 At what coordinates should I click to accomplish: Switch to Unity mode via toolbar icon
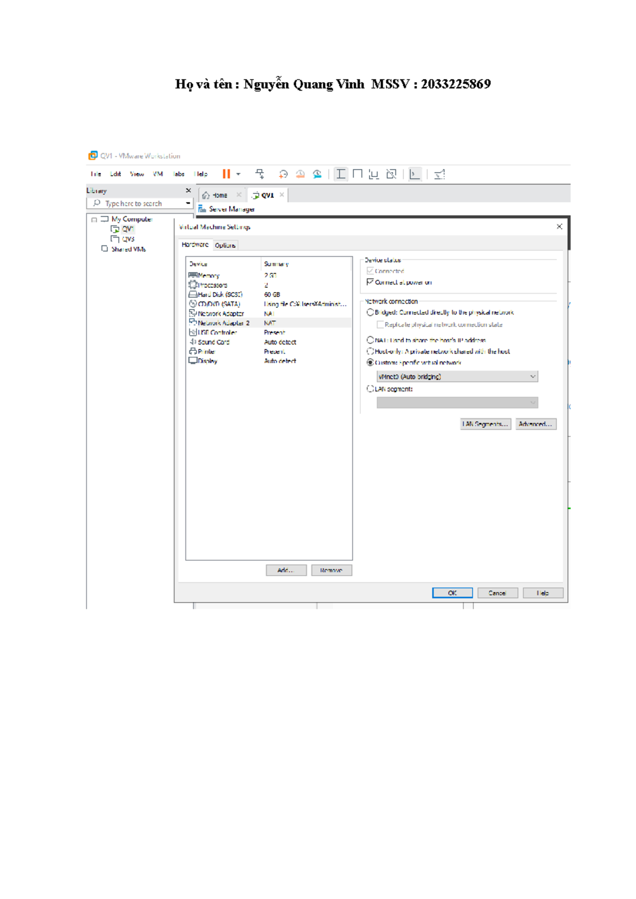point(391,174)
